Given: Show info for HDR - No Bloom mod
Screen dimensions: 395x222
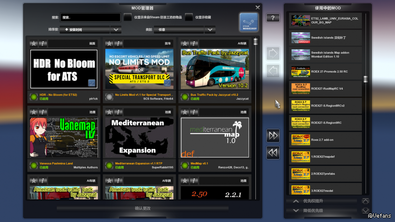Looking at the screenshot, I should [43, 44].
